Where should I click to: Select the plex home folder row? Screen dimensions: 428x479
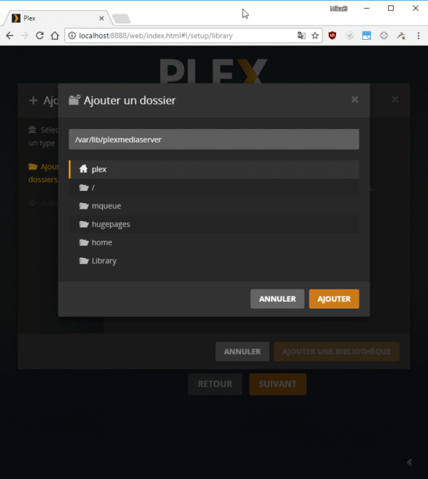214,169
